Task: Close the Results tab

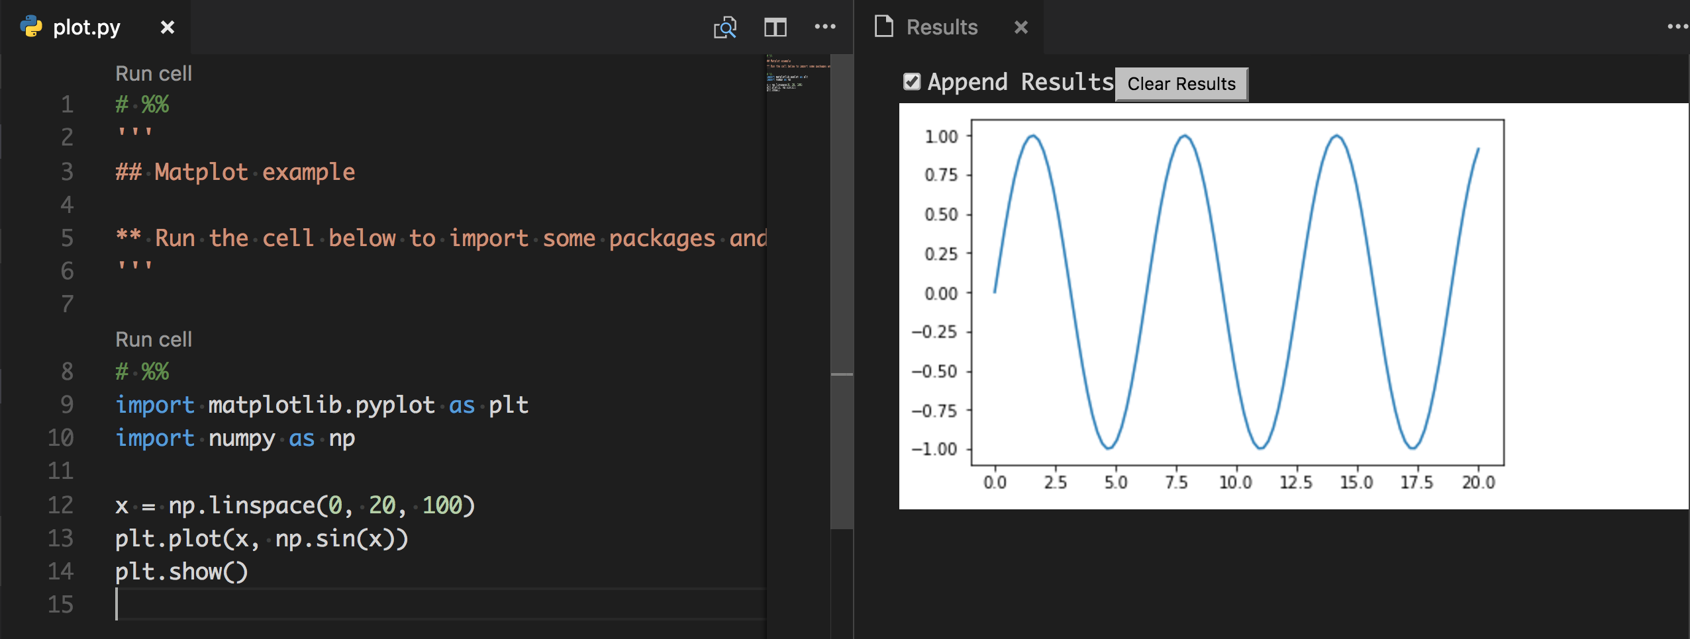Action: click(x=1020, y=27)
